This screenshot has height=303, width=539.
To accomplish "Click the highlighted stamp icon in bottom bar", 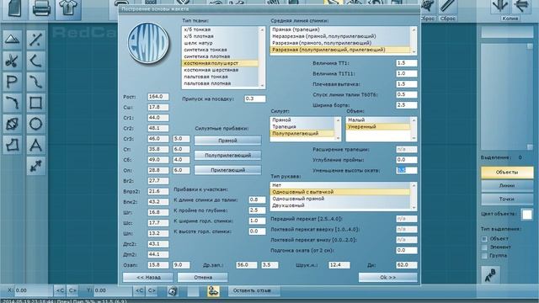I will point(213,291).
